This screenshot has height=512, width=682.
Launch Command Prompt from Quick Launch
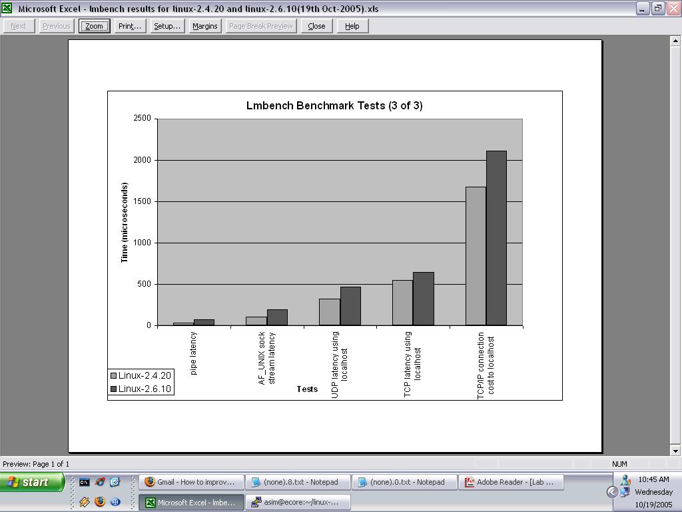click(x=84, y=482)
